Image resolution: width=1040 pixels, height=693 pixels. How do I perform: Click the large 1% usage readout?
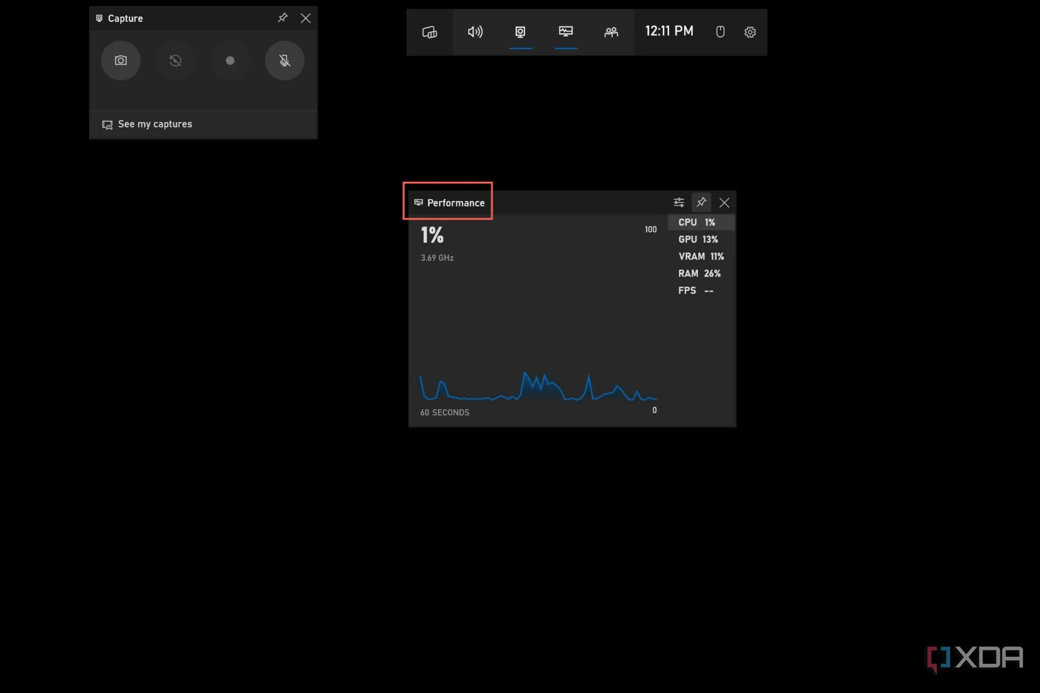432,235
